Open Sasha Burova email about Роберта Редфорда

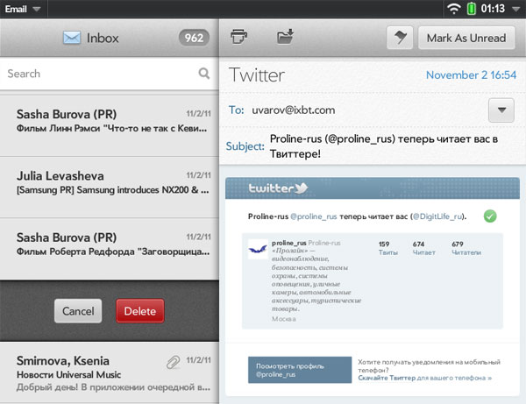coord(110,249)
